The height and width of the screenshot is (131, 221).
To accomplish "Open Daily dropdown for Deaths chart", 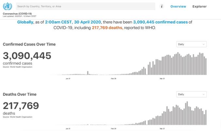I will 191,94.
